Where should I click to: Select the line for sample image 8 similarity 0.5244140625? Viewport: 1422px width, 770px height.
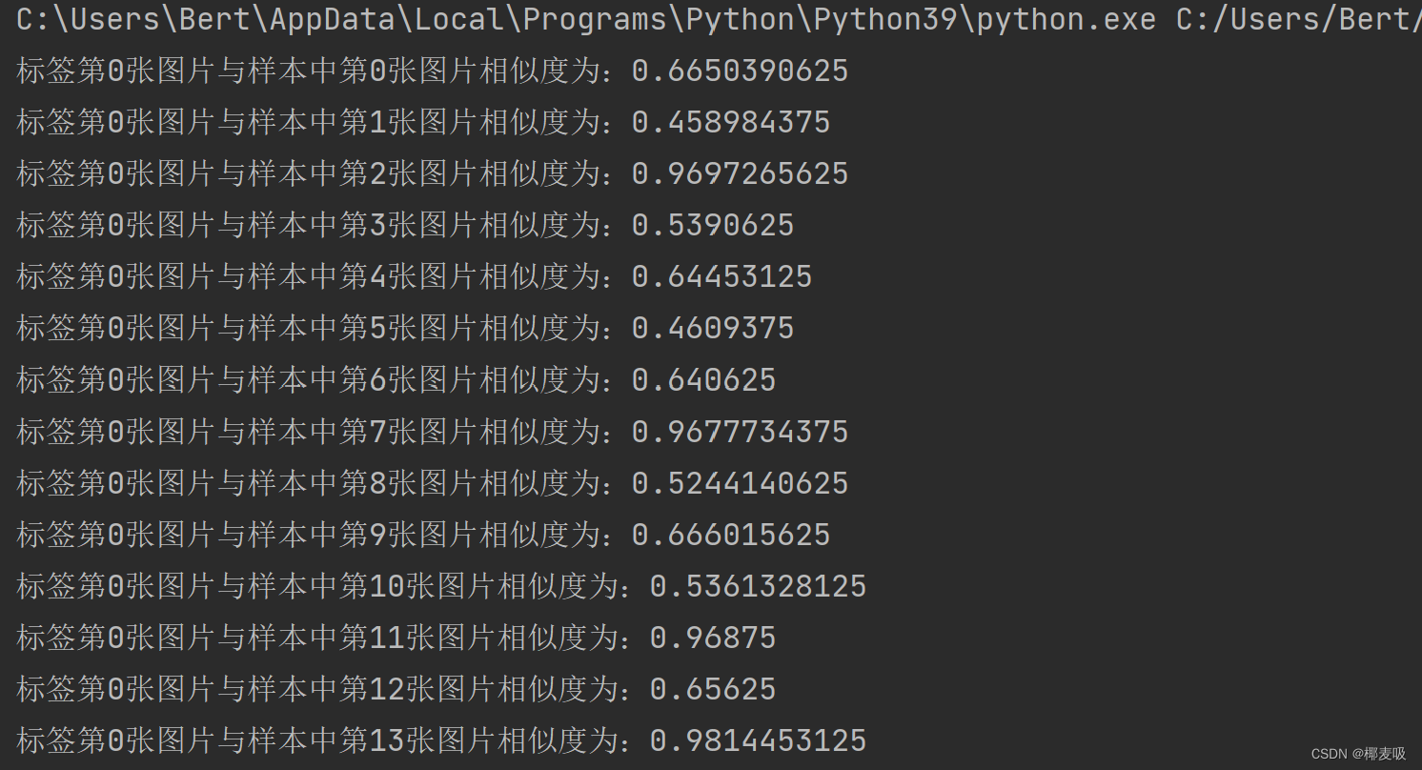[x=433, y=482]
